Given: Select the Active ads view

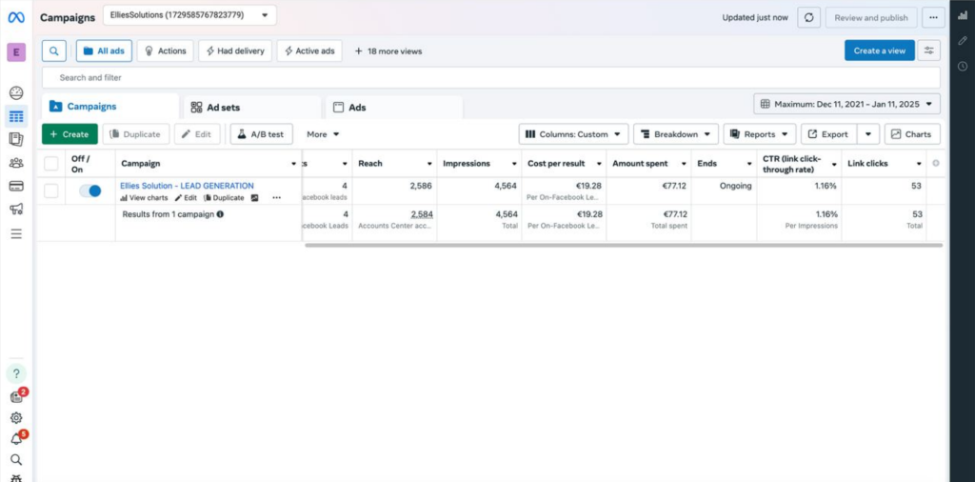Looking at the screenshot, I should pyautogui.click(x=309, y=51).
